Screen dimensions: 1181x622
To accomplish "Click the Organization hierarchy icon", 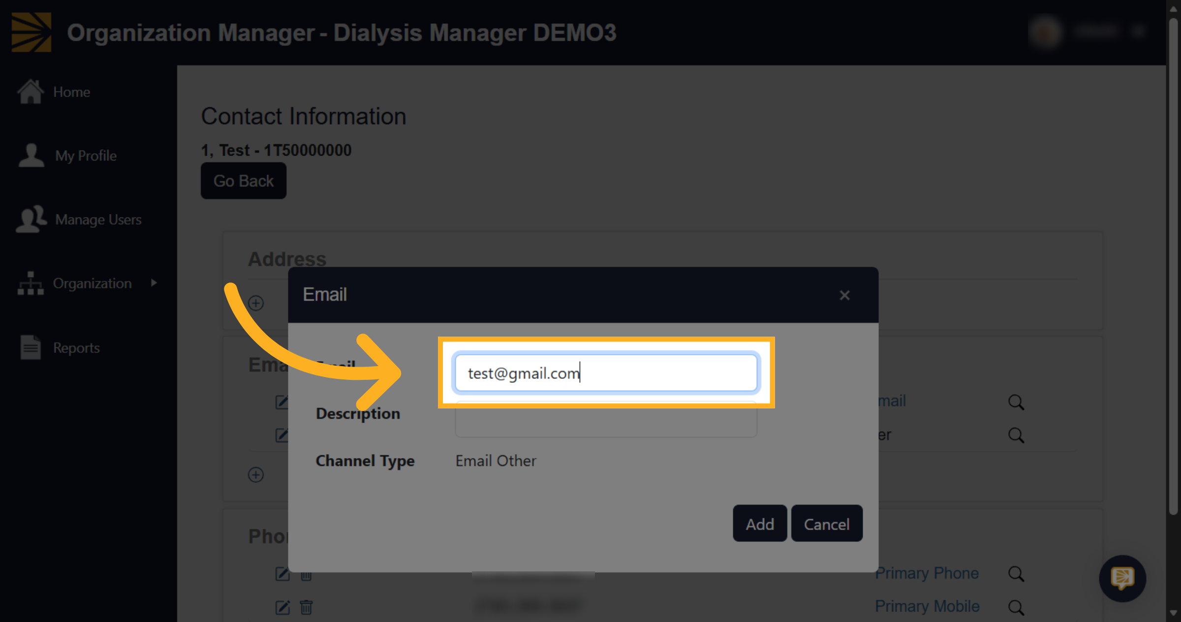I will point(31,283).
